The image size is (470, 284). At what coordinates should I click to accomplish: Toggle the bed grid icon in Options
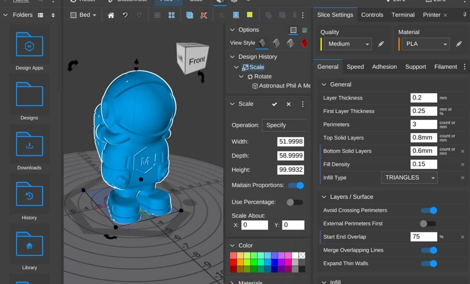[293, 30]
